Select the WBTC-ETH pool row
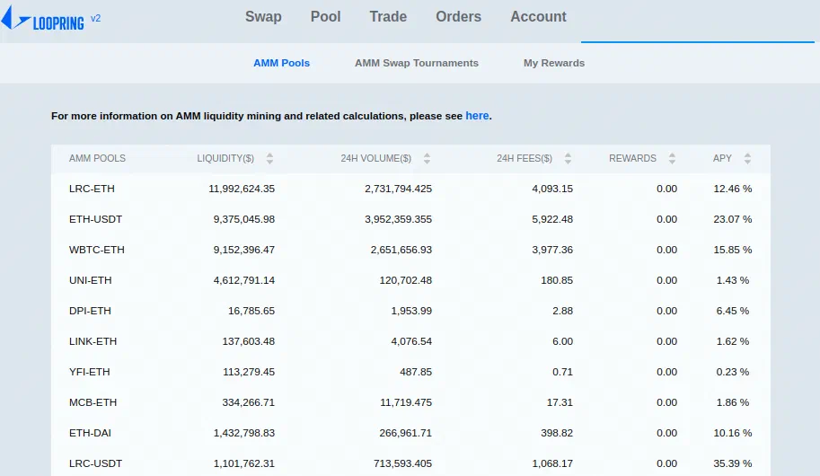Image resolution: width=820 pixels, height=476 pixels. tap(410, 250)
